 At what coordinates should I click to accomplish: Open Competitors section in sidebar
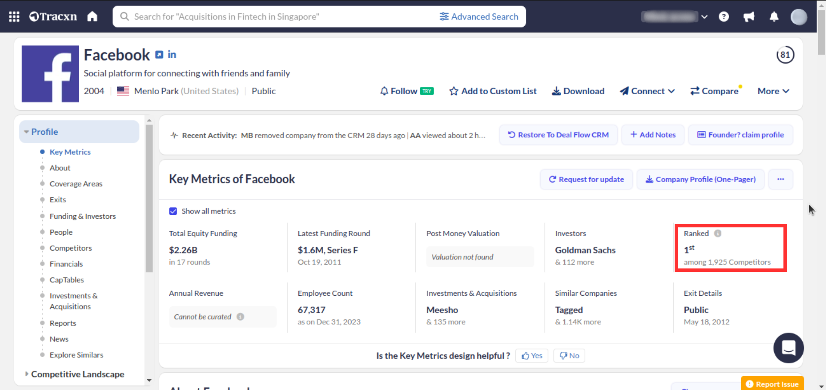click(x=71, y=248)
